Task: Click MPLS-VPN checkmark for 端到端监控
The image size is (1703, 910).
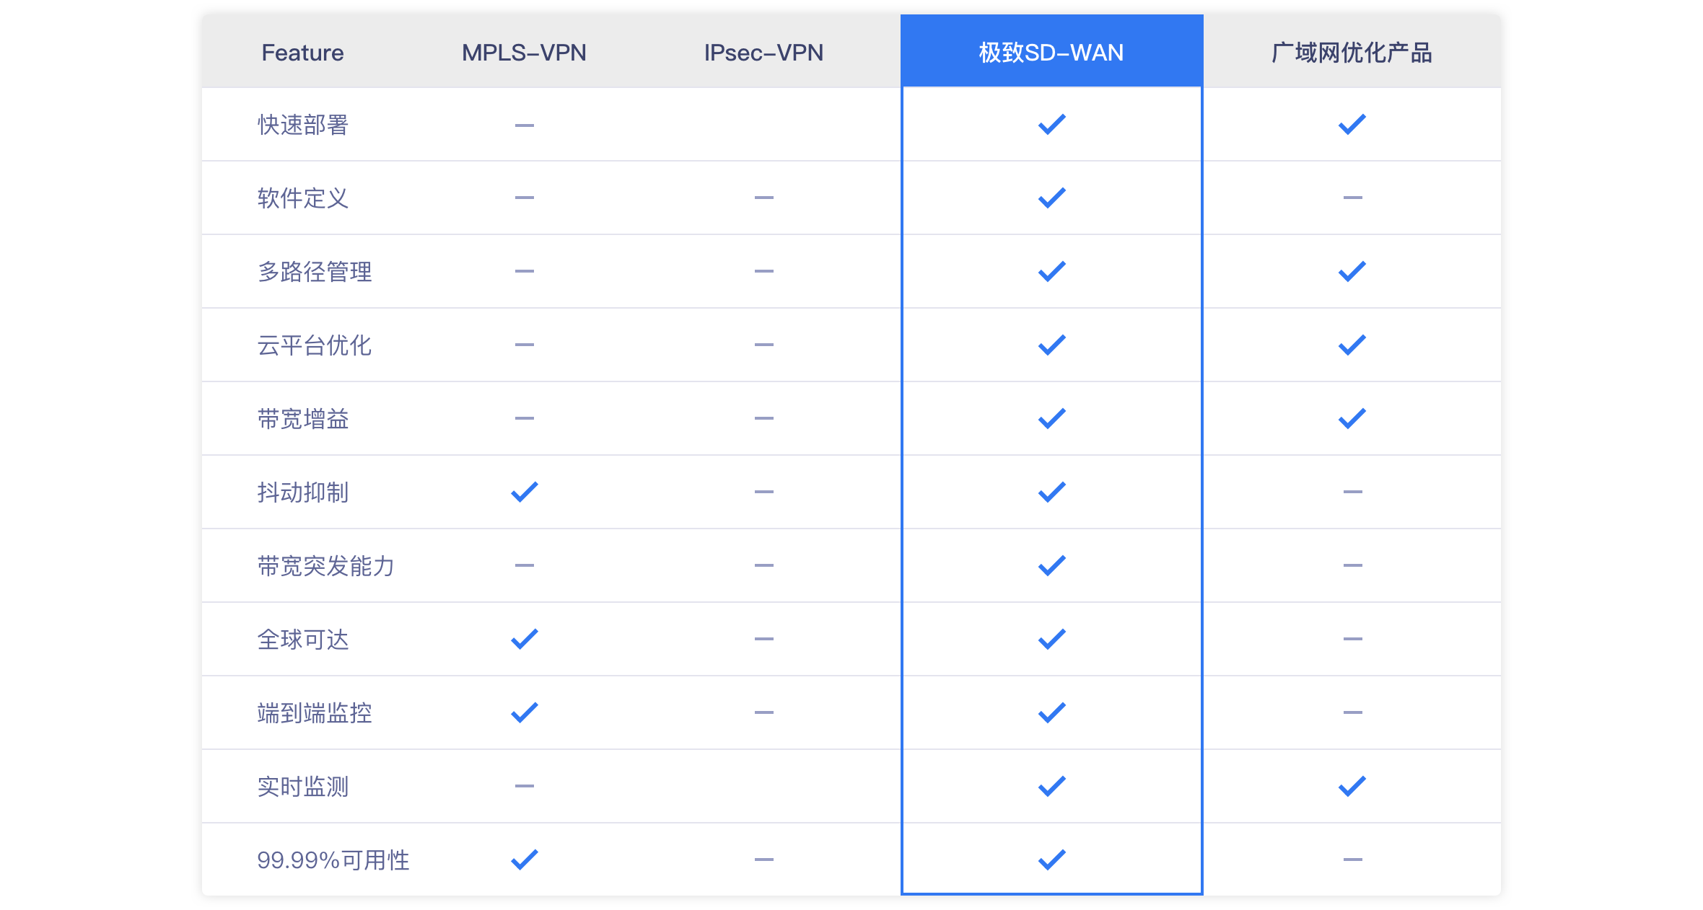Action: [x=524, y=712]
